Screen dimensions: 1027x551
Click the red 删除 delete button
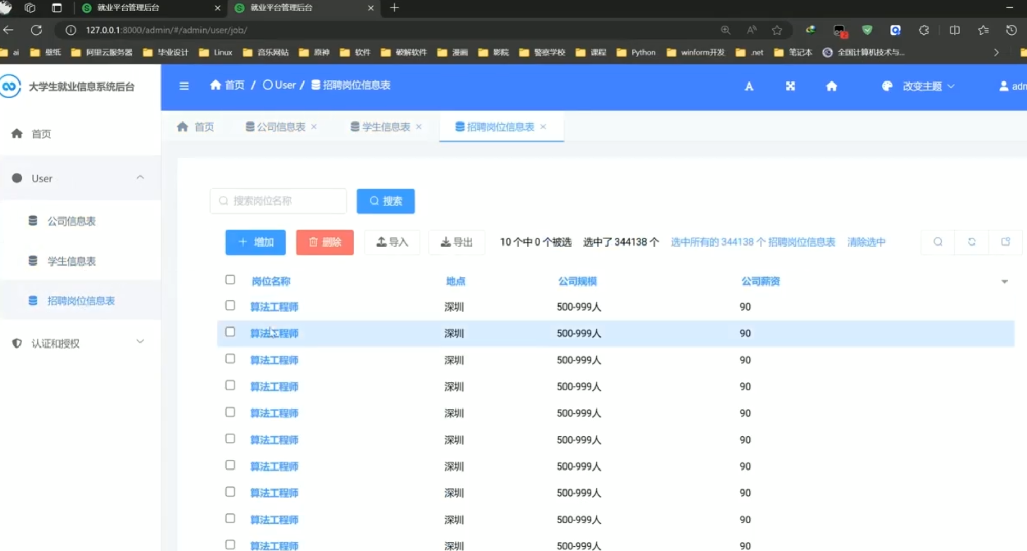(325, 242)
